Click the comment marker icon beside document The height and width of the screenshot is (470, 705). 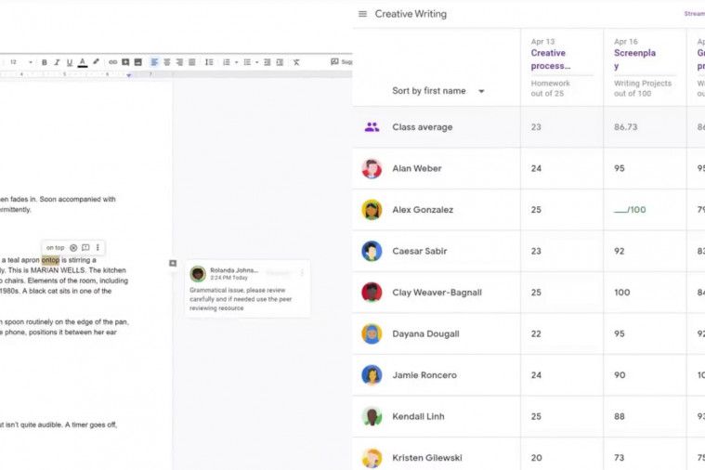click(x=173, y=263)
